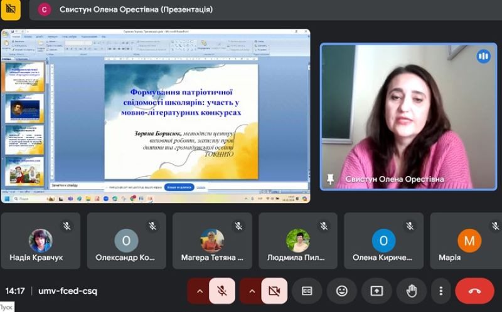Select Марія participant tile
Image resolution: width=502 pixels, height=312 pixels.
click(x=466, y=241)
